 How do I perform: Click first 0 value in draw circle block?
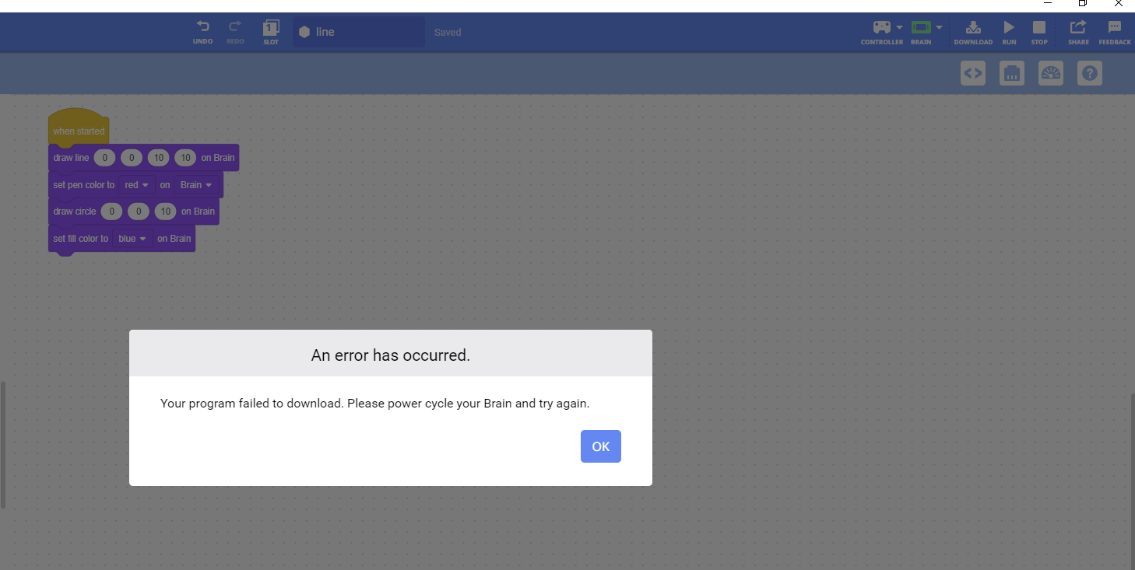tap(111, 212)
